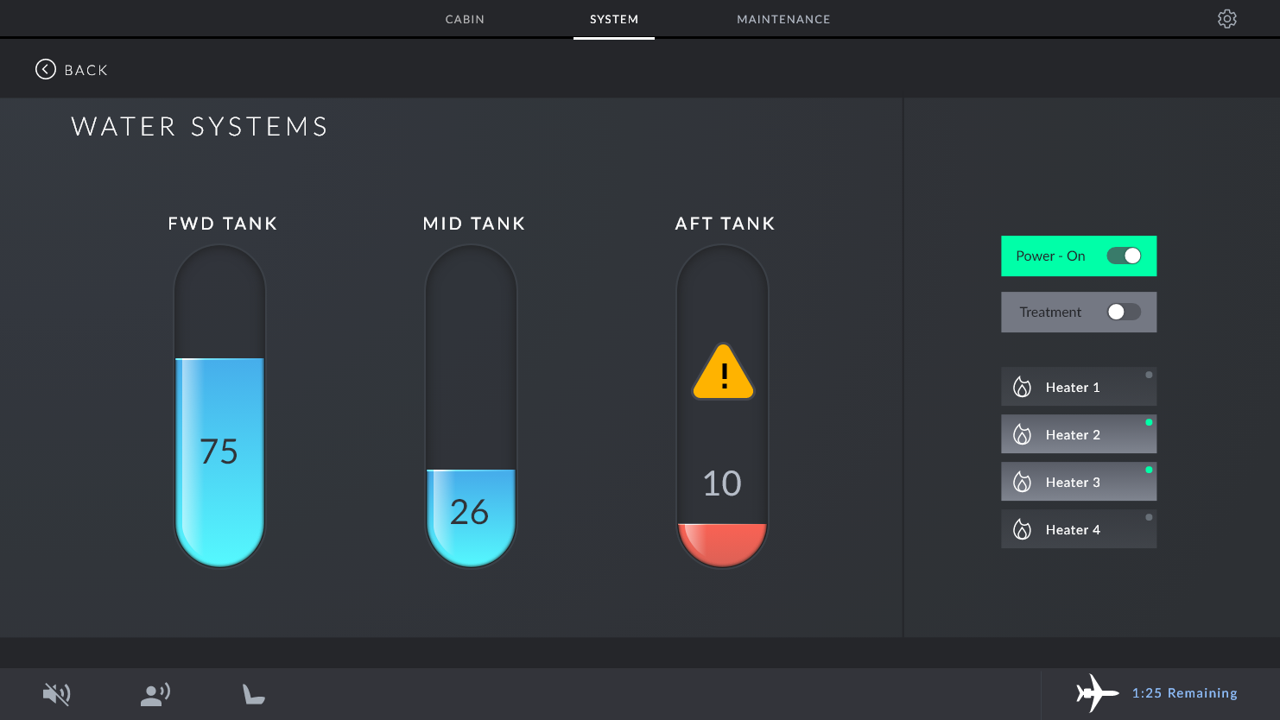Select the System tab
Screen dimensions: 1280x720
(x=614, y=19)
